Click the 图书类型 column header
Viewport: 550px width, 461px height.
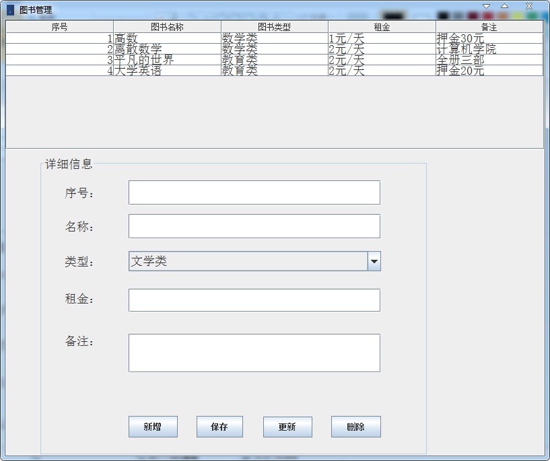(274, 27)
